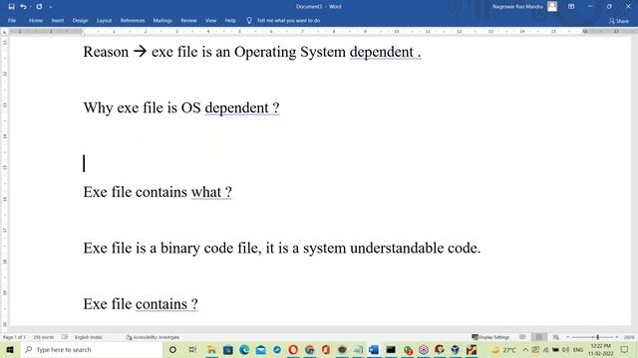Click on 'Why exe file is OS dependent ?' text

pos(181,108)
